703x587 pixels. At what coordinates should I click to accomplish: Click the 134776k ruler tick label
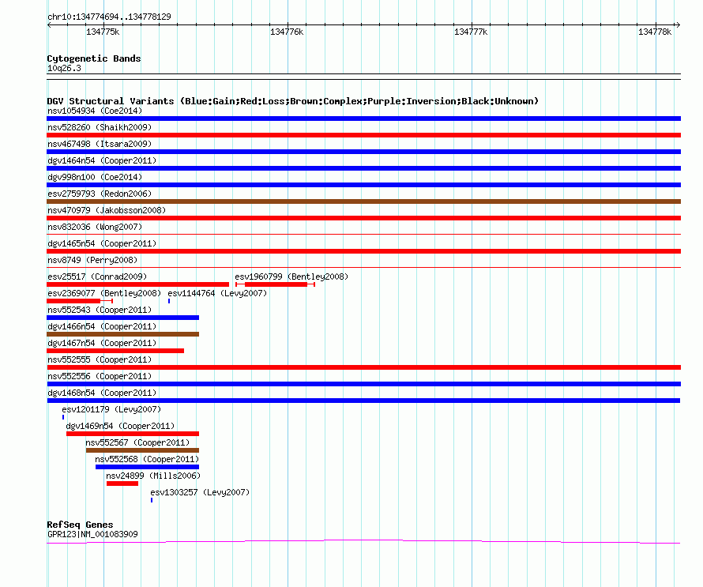click(x=287, y=32)
